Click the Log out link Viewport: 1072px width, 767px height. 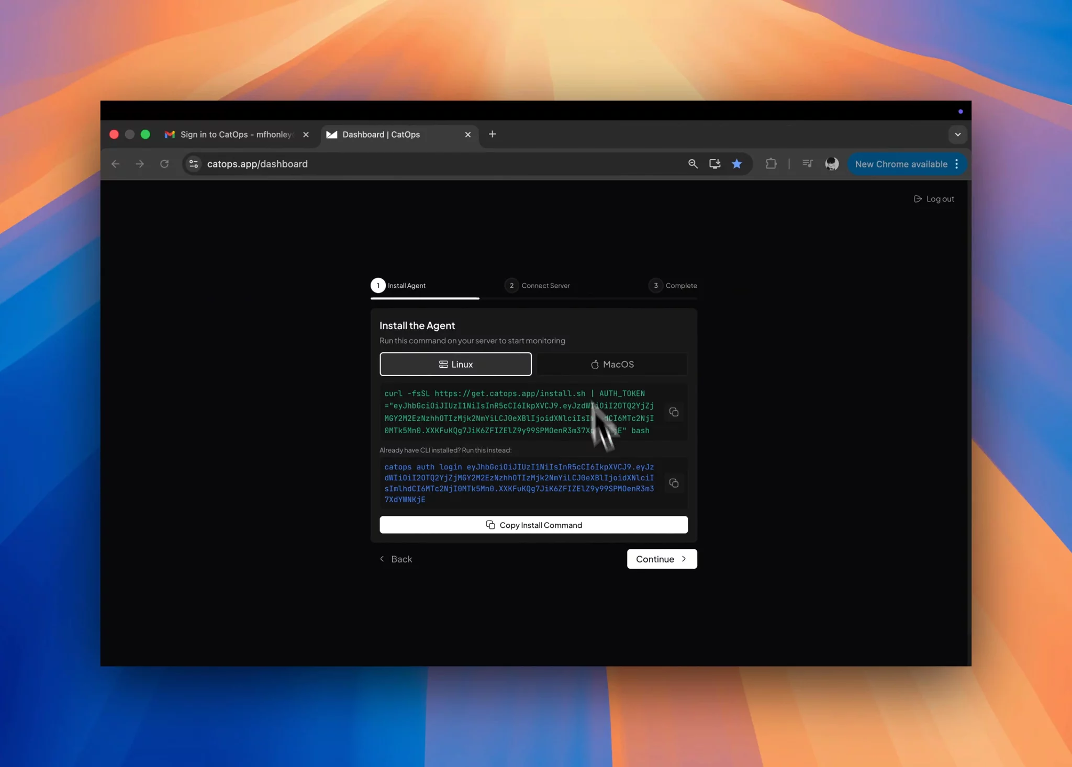[934, 199]
